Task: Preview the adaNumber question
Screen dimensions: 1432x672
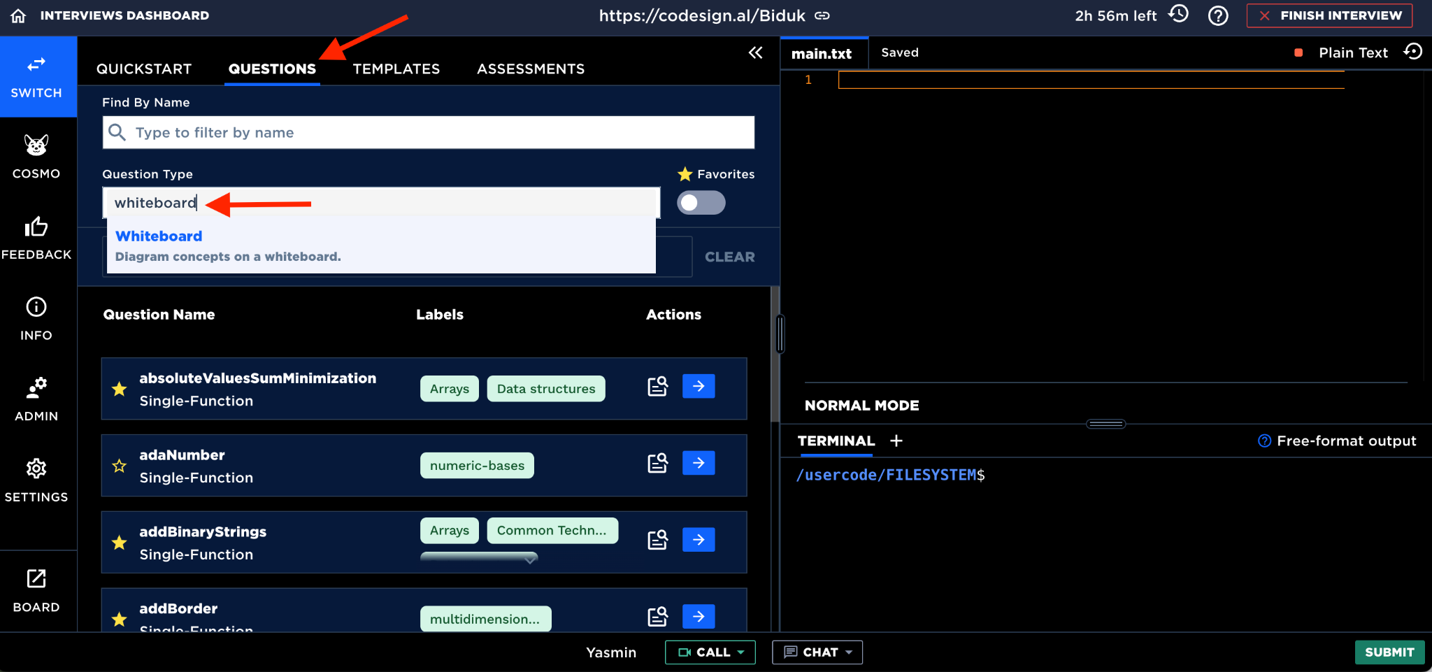Action: click(657, 463)
